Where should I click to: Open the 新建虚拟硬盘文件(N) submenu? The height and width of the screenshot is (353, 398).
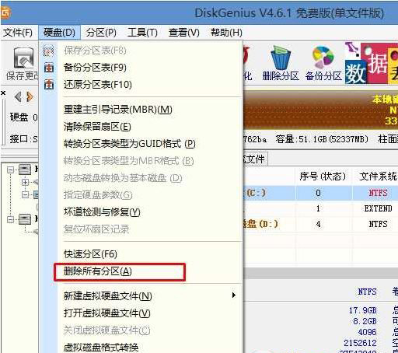tap(107, 295)
